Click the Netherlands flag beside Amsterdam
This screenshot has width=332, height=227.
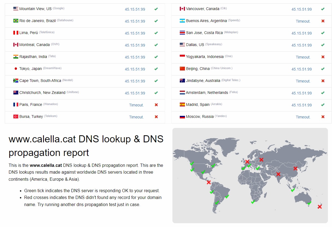click(182, 93)
